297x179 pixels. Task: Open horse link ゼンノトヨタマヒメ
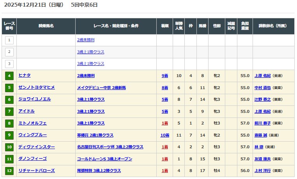(x=37, y=88)
